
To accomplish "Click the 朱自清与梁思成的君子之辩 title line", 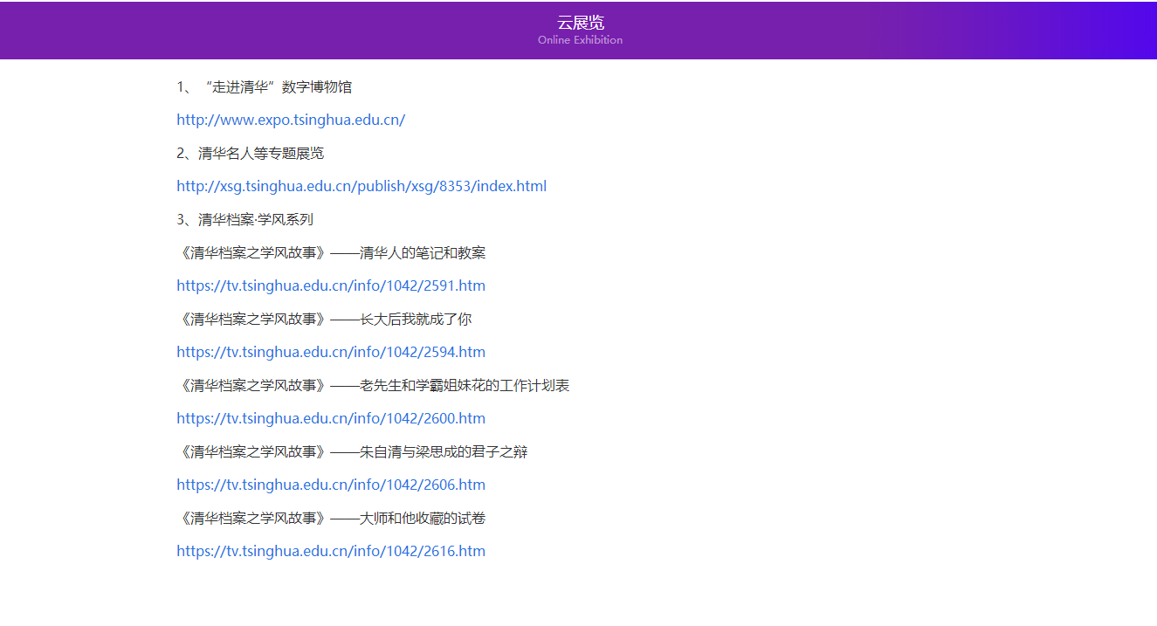I will pyautogui.click(x=352, y=452).
